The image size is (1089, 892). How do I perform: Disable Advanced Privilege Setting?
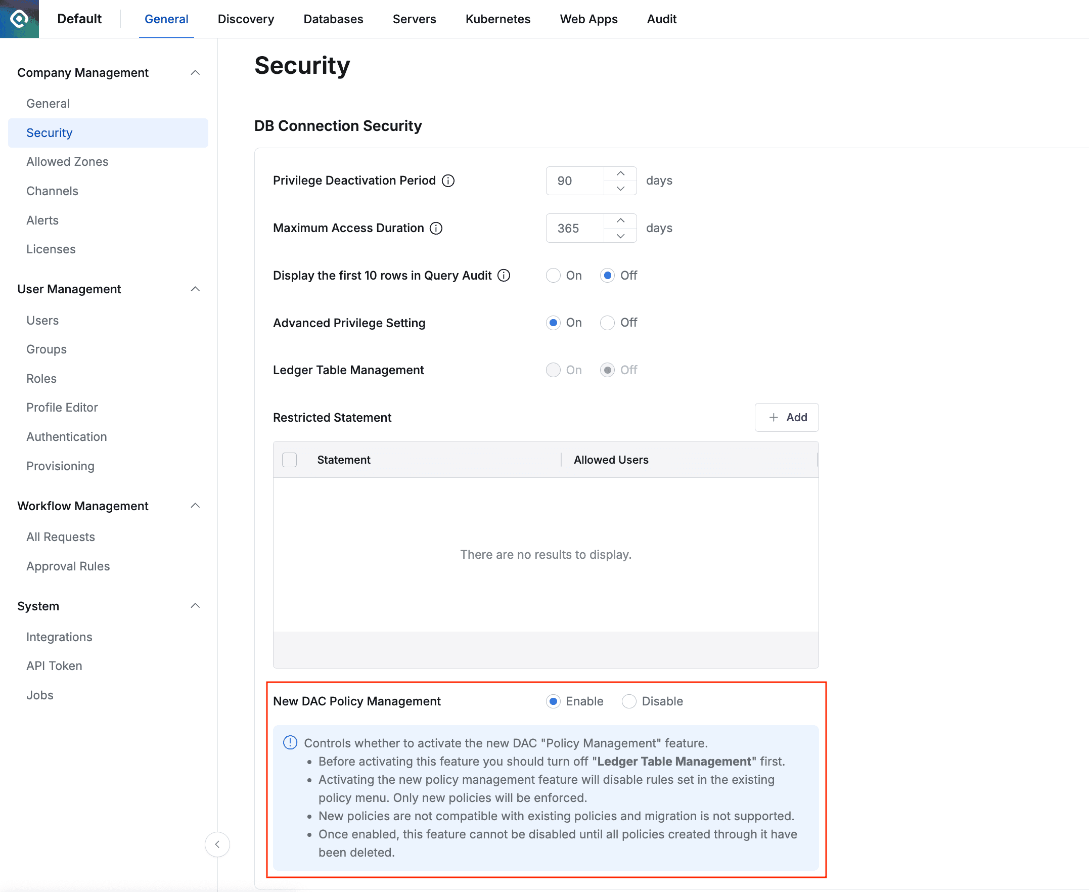pyautogui.click(x=608, y=323)
